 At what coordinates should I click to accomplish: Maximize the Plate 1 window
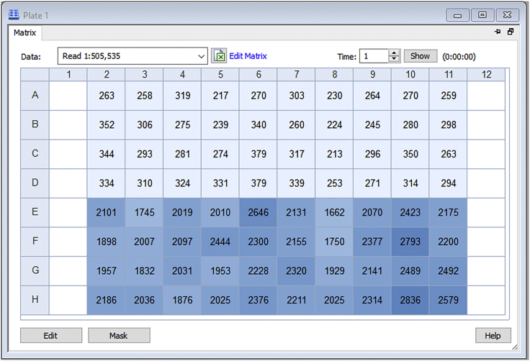[x=482, y=14]
